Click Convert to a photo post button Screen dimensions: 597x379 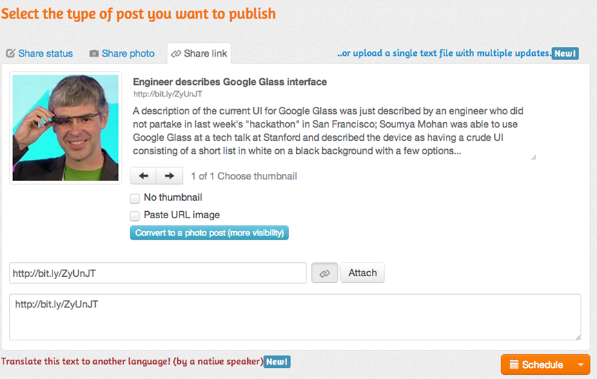click(x=209, y=233)
